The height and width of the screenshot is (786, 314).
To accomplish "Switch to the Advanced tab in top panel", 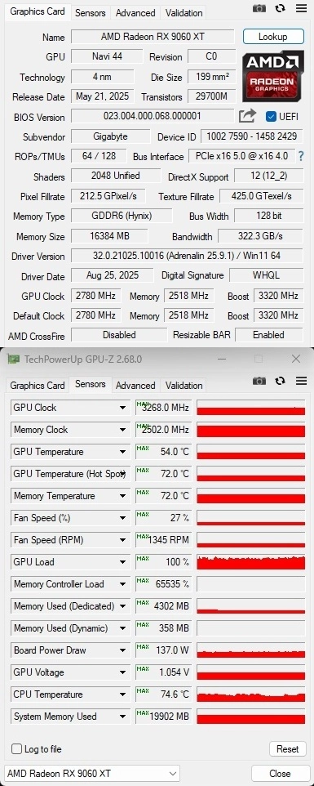I will pyautogui.click(x=135, y=13).
